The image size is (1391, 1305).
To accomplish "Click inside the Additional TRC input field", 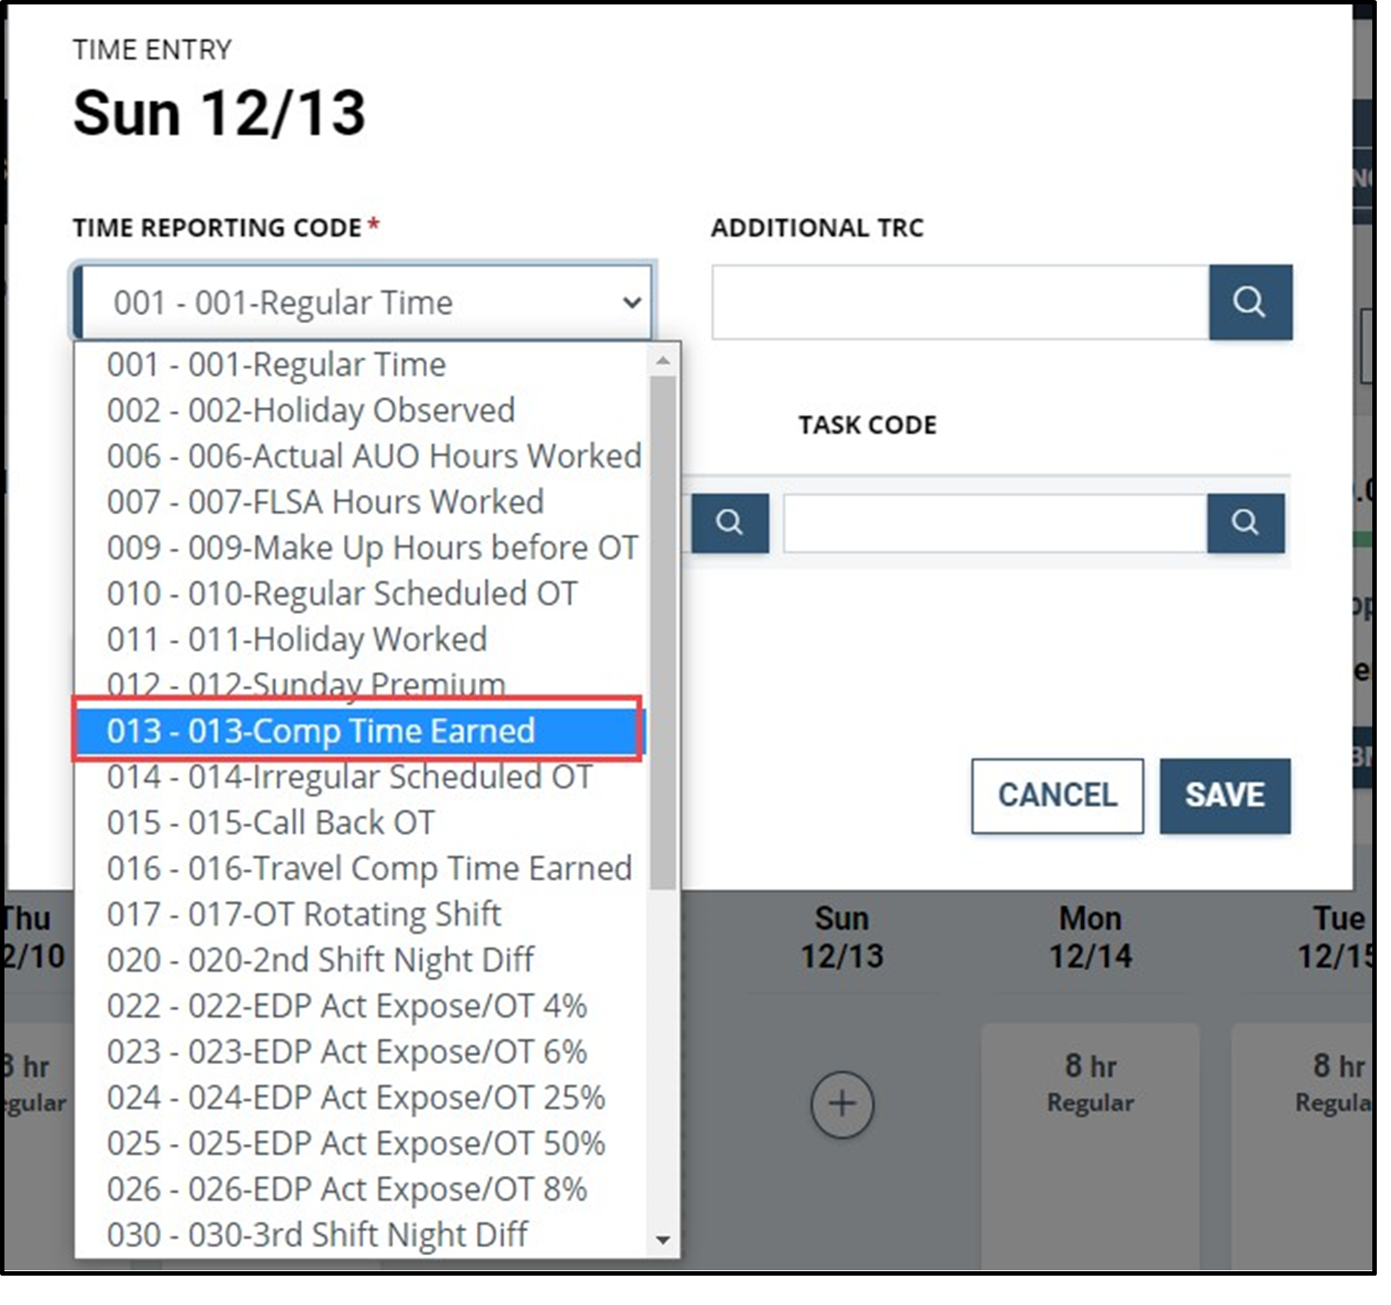I will point(961,302).
